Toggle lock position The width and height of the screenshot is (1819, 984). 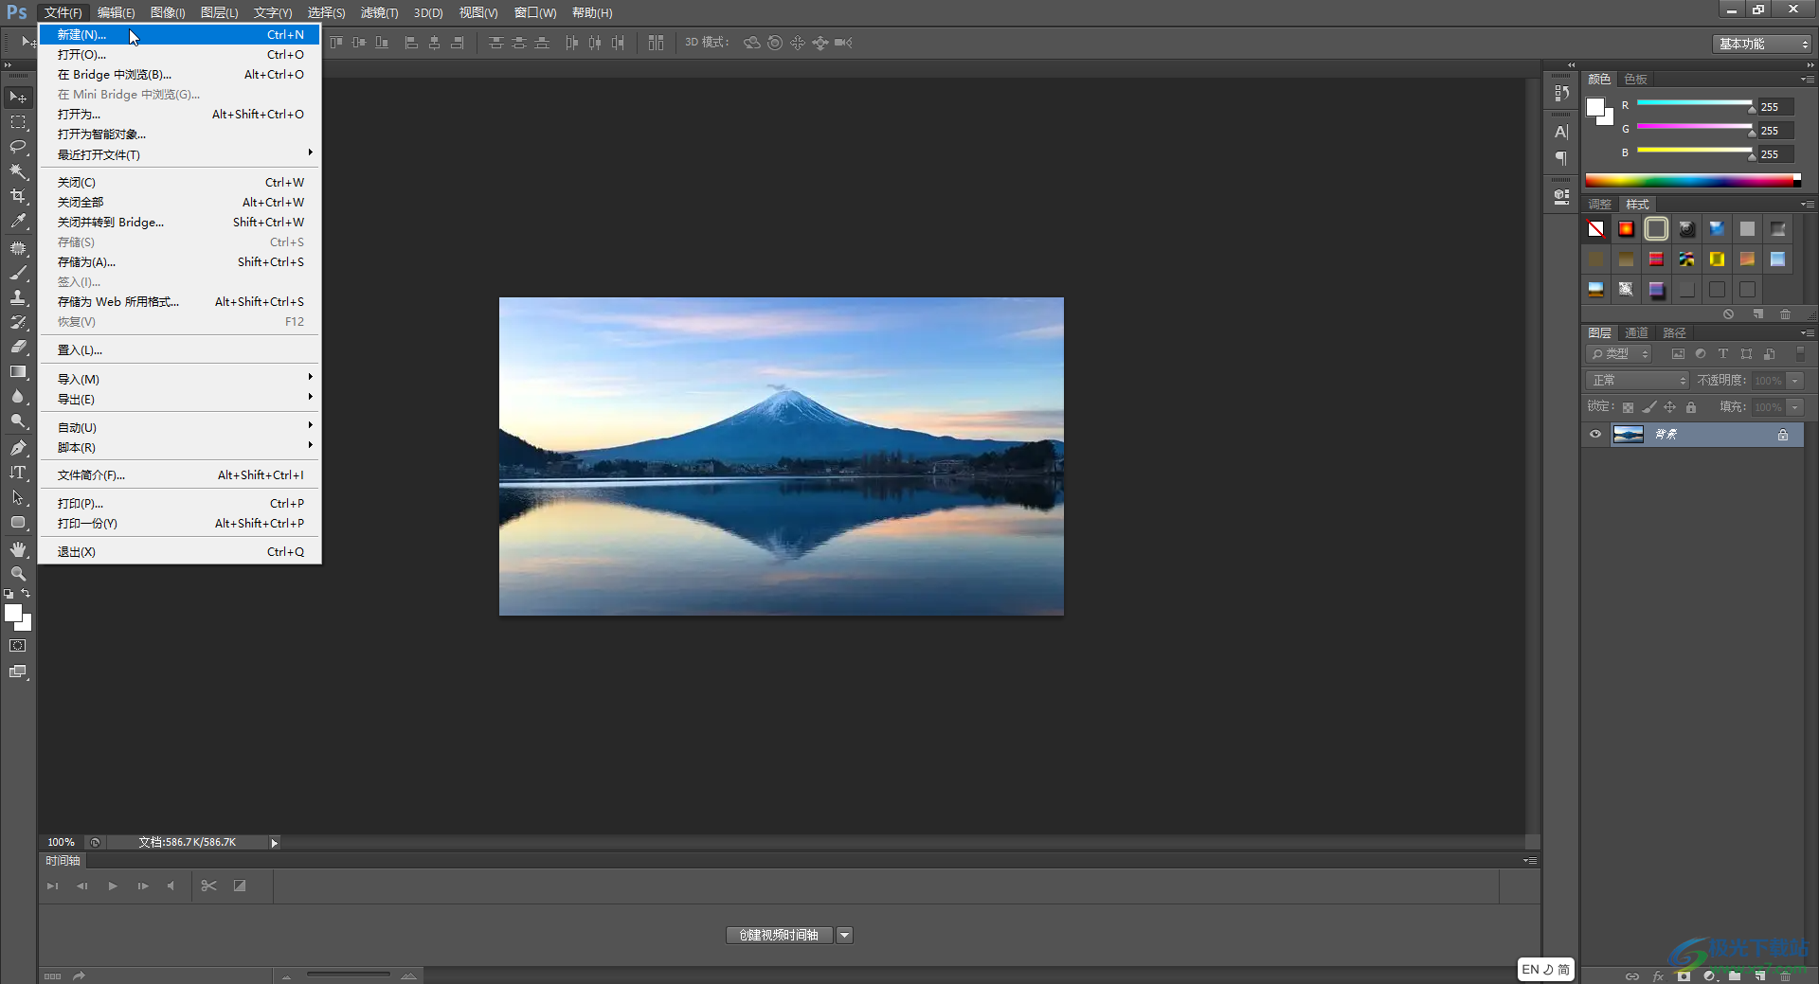pos(1670,407)
